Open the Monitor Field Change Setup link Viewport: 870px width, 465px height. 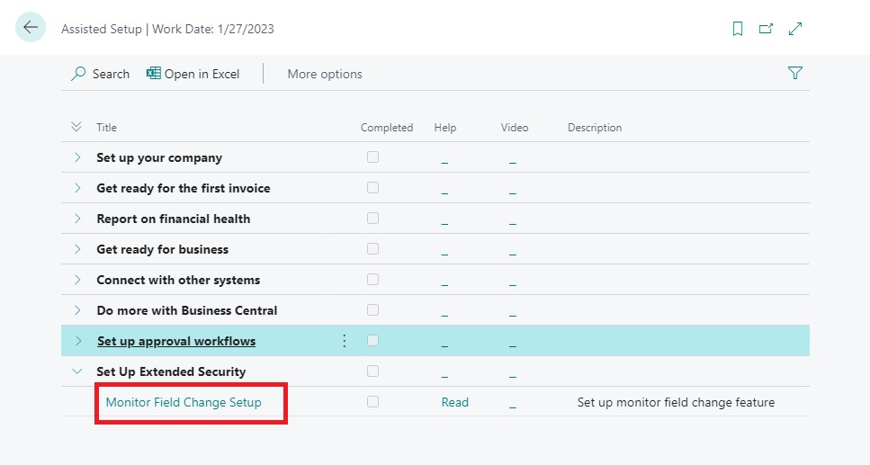pos(184,402)
